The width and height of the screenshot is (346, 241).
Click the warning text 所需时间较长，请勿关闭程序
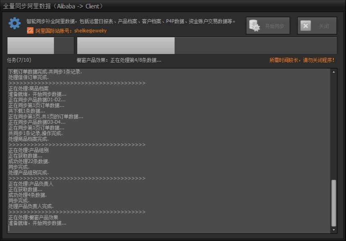[302, 60]
